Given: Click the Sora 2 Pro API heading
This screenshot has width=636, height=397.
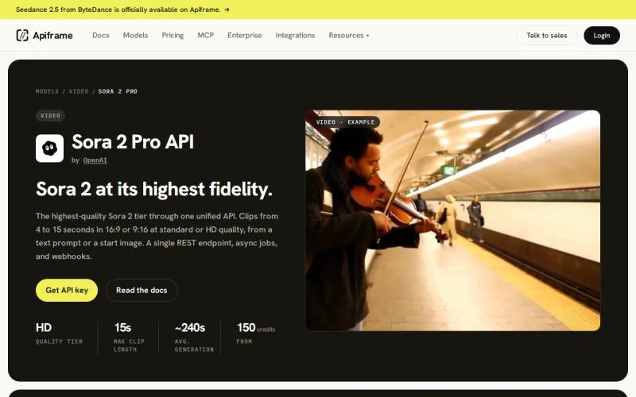Looking at the screenshot, I should point(133,142).
